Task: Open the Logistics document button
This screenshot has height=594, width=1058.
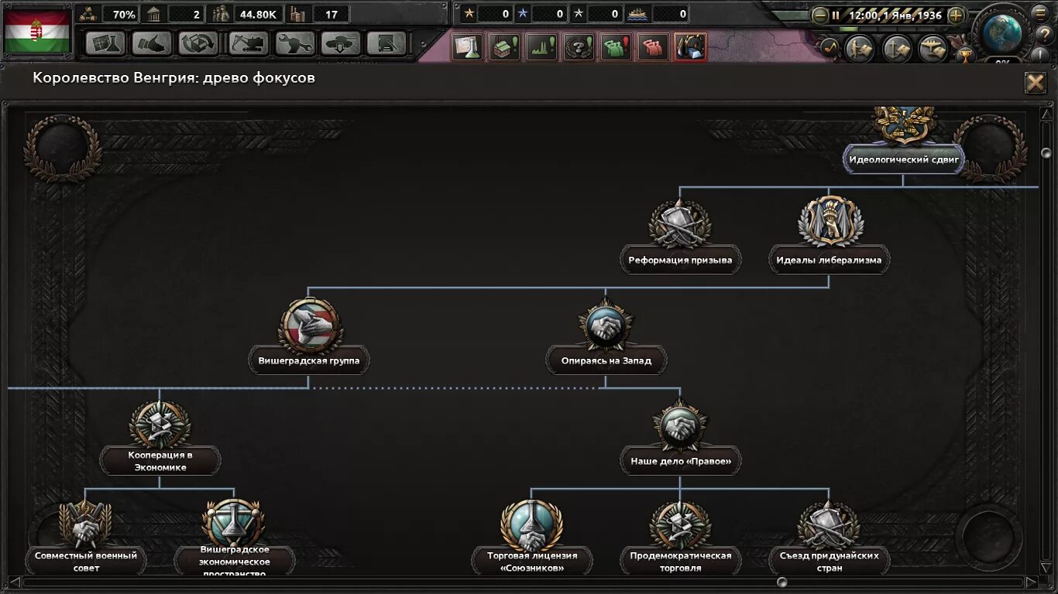Action: tap(386, 43)
